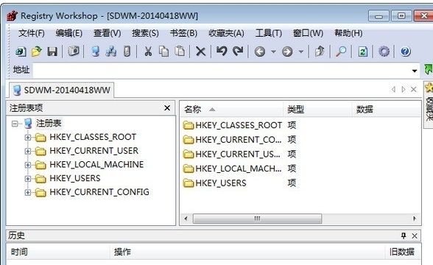Open the 编辑(E) menu
The width and height of the screenshot is (433, 265).
69,33
